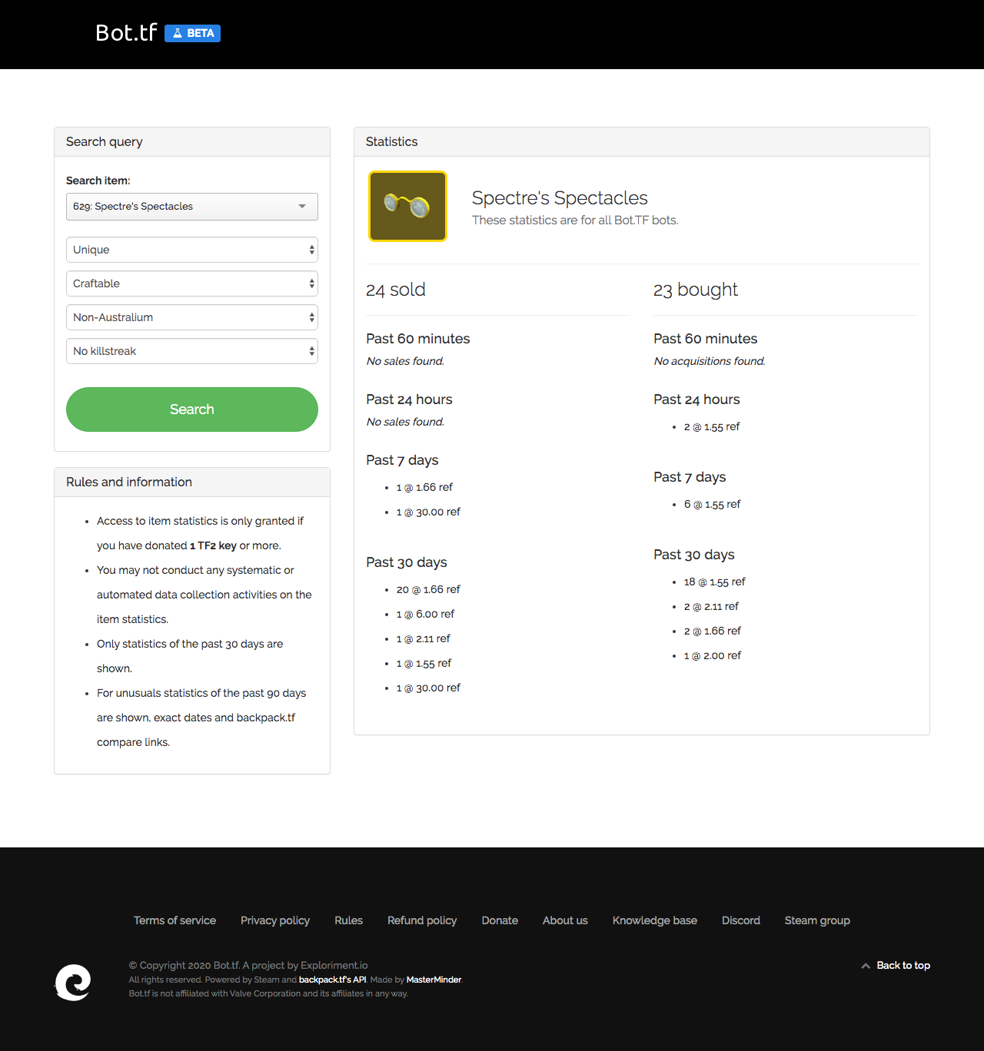Select the "20 @ 1.66 ref" sold entry

click(x=428, y=589)
